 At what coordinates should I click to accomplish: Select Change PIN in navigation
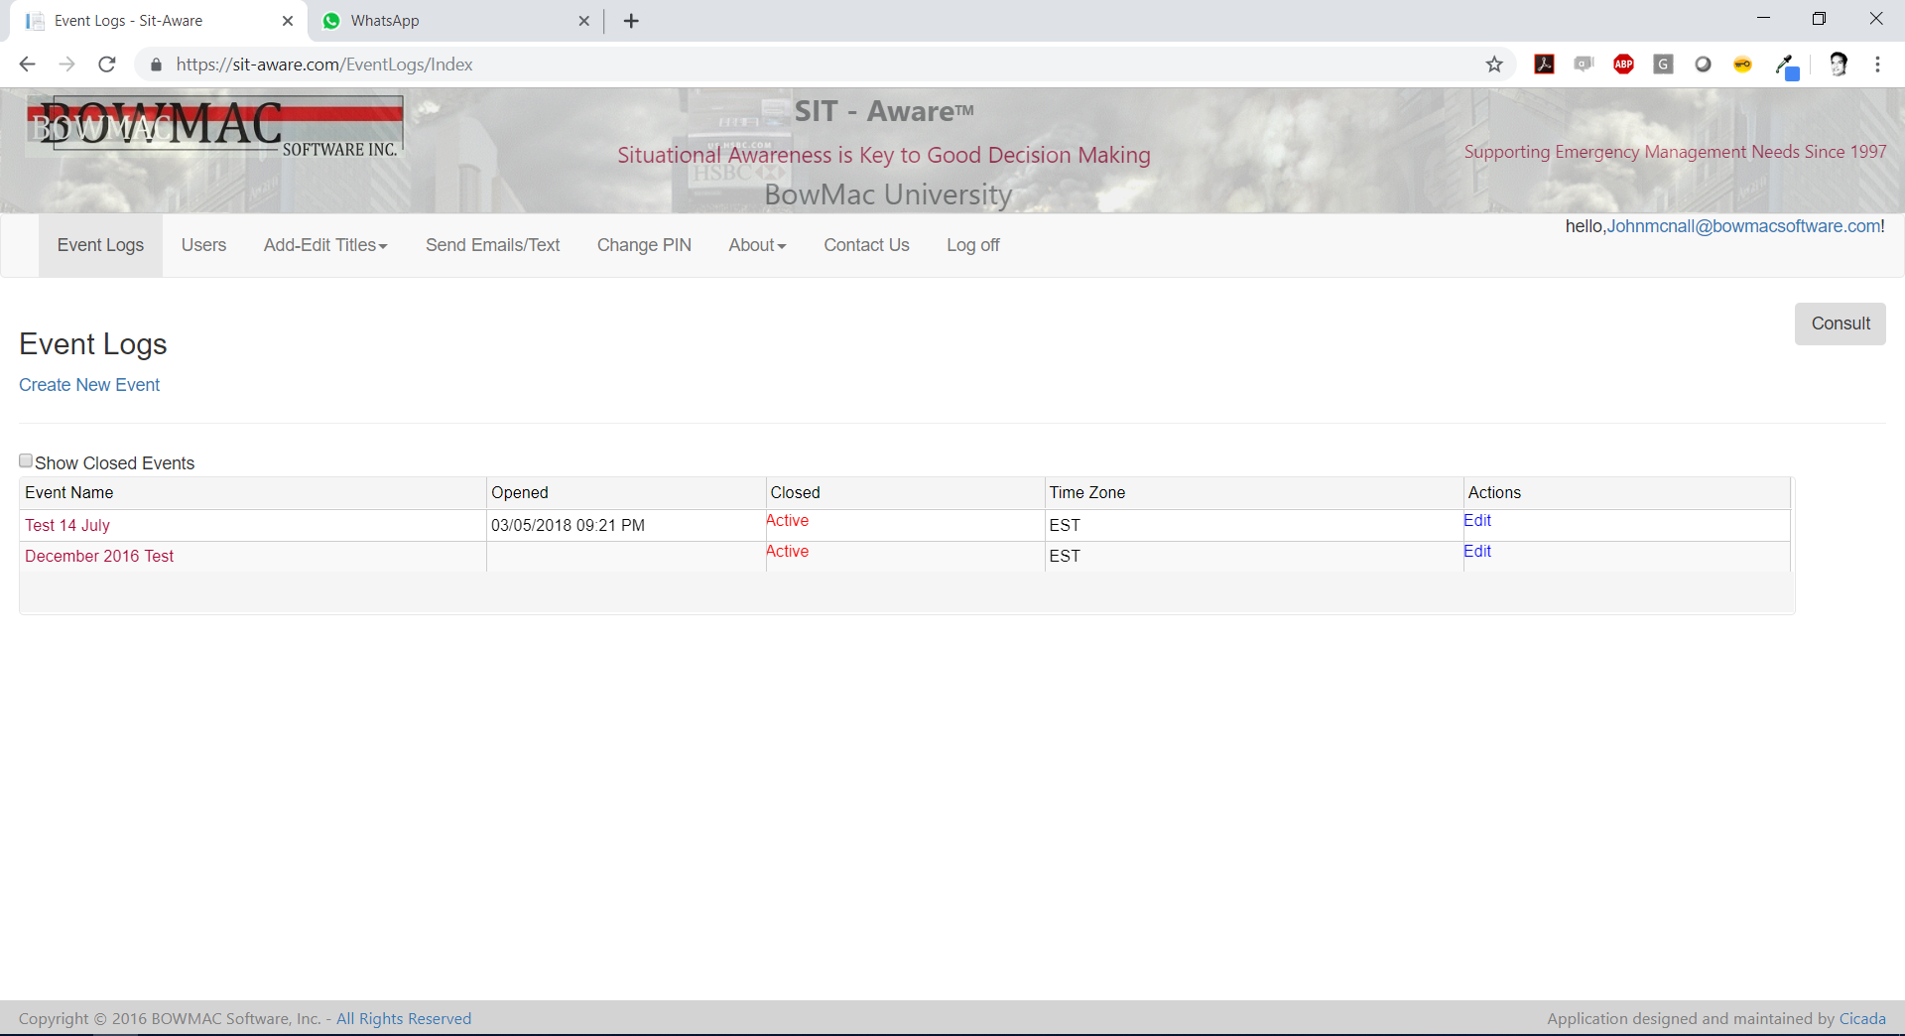click(x=644, y=245)
